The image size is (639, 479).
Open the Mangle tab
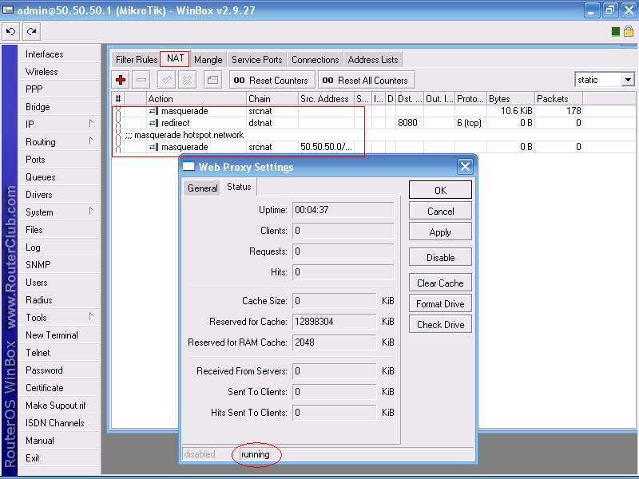point(208,59)
